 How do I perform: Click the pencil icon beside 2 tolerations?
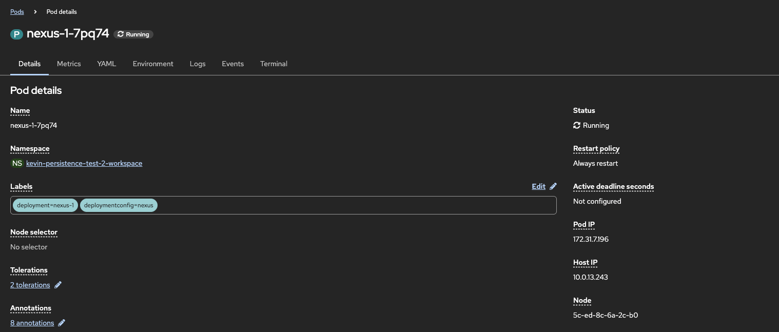[58, 285]
